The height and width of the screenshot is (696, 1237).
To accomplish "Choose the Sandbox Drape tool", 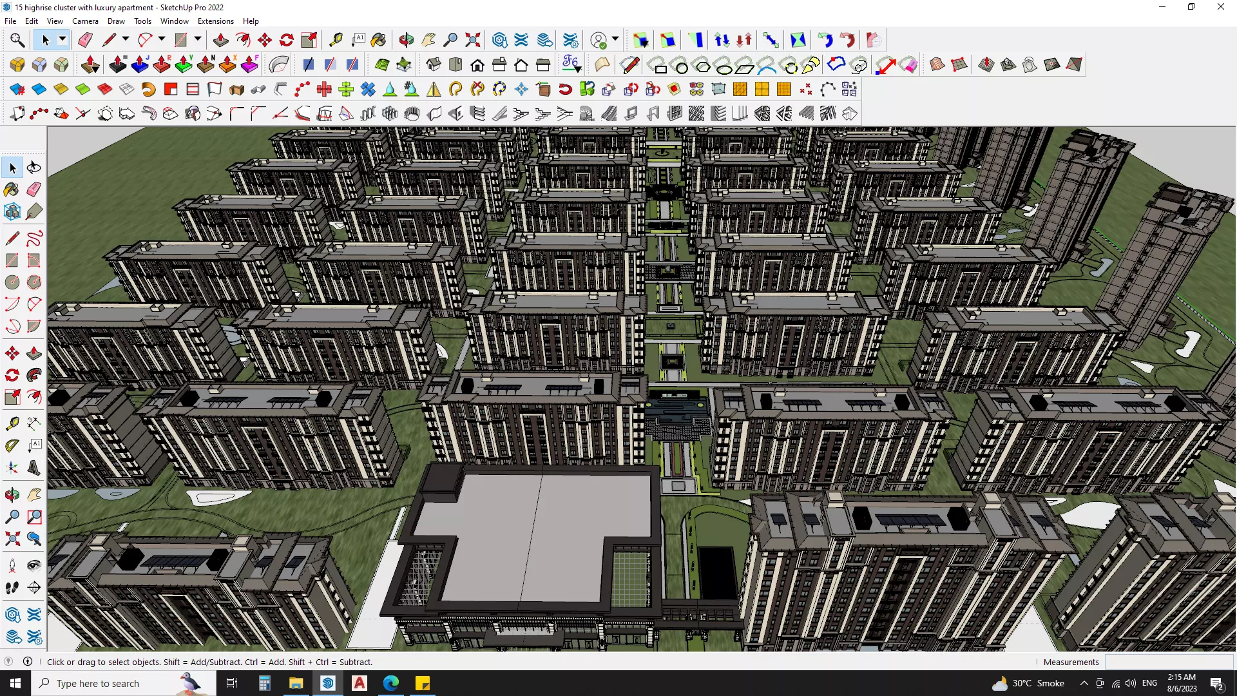I will click(x=1030, y=64).
